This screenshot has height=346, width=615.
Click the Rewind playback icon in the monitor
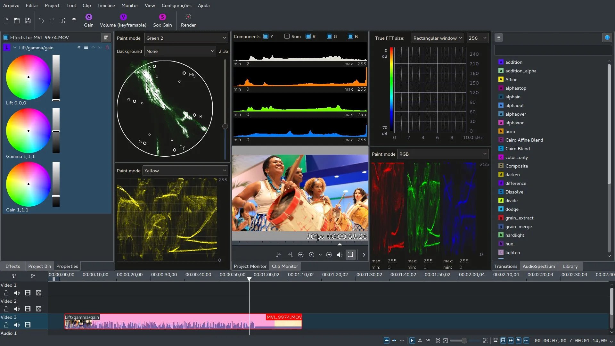click(x=301, y=255)
